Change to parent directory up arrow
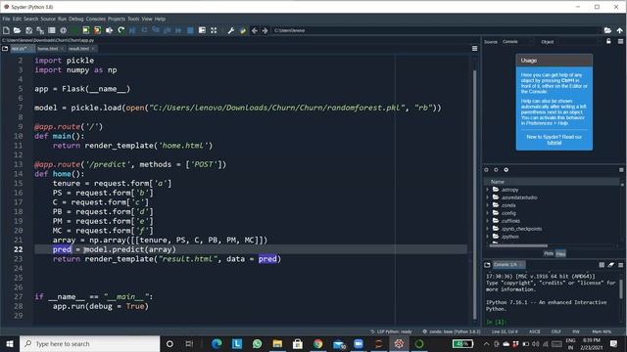The width and height of the screenshot is (627, 352). [619, 30]
